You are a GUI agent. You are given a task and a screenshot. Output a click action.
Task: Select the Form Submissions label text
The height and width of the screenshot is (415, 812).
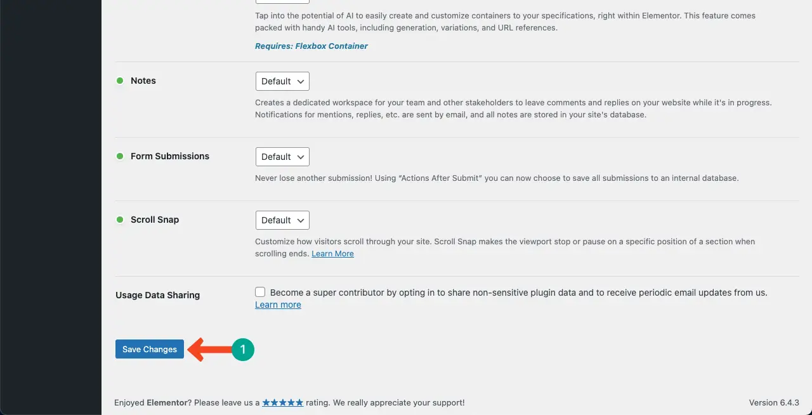[170, 156]
